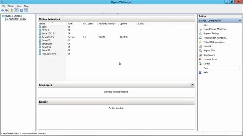243x136 pixels.
Task: Click the Hyper-V Manager root node icon
Action: coord(3,16)
